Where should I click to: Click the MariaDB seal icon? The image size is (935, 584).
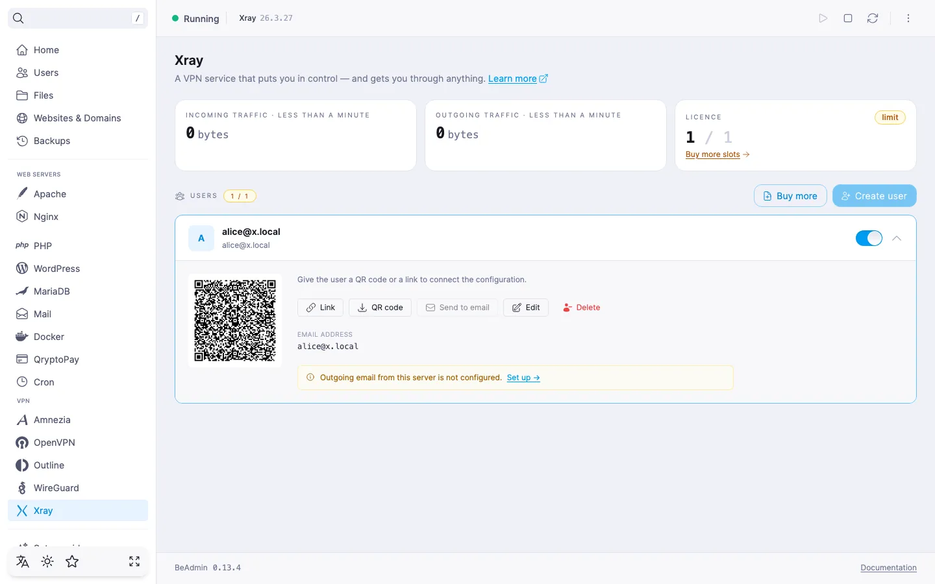22,291
